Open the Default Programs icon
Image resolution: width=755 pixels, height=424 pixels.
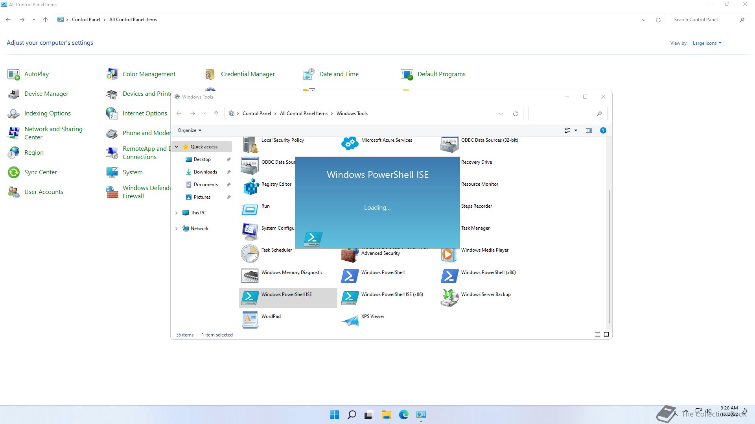407,74
